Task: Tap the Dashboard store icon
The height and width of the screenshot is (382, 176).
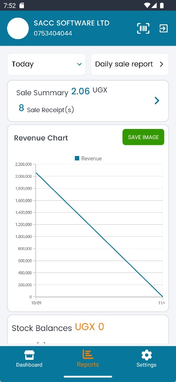Action: click(29, 355)
